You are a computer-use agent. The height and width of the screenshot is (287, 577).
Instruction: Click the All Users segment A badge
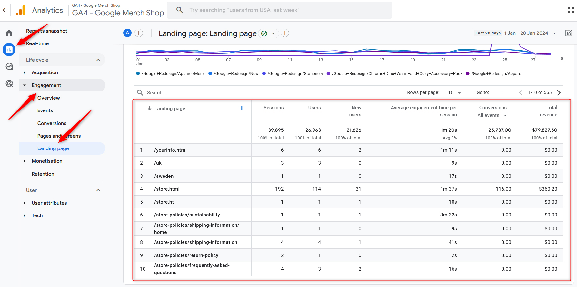click(x=127, y=33)
